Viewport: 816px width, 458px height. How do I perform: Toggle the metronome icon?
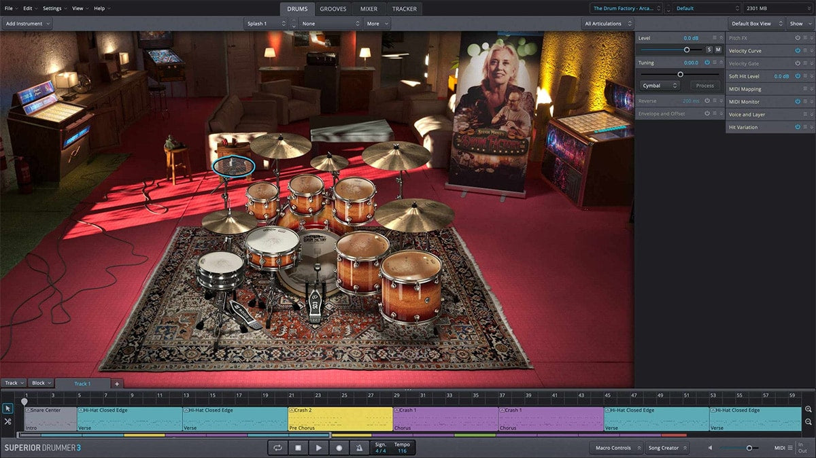pos(359,448)
